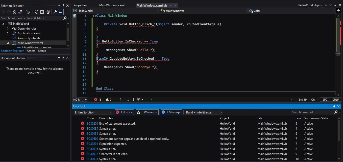The height and width of the screenshot is (162, 343).
Task: Refresh the Solution Explorer
Action: point(36,12)
